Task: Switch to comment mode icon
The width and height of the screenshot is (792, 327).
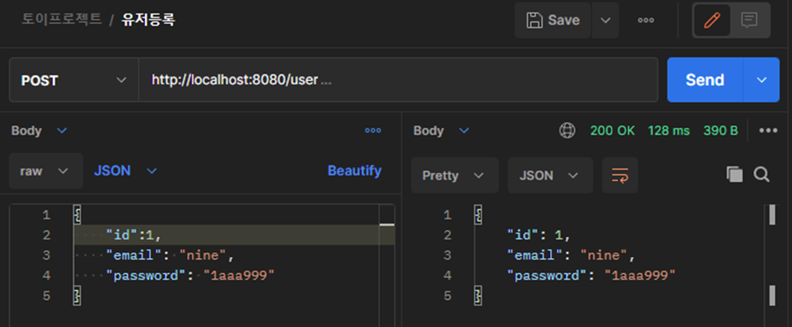Action: [x=749, y=20]
